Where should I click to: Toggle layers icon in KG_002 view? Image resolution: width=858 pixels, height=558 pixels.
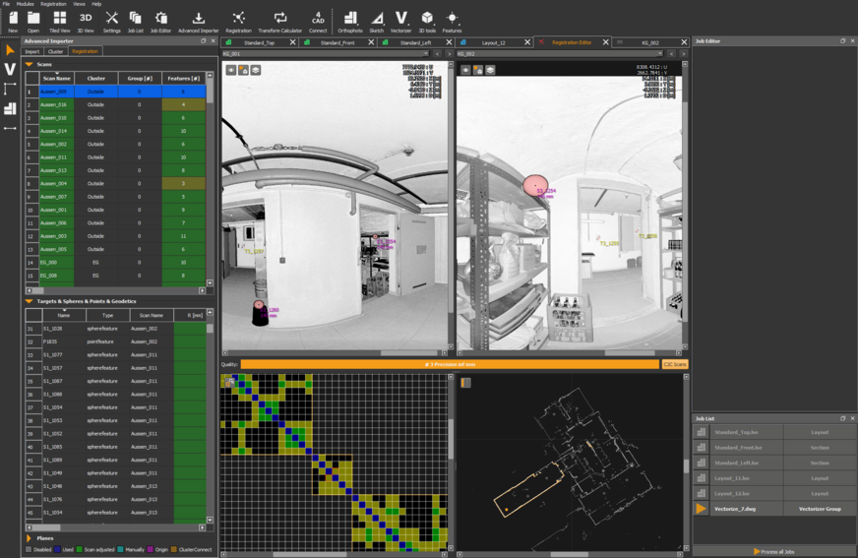(x=490, y=70)
